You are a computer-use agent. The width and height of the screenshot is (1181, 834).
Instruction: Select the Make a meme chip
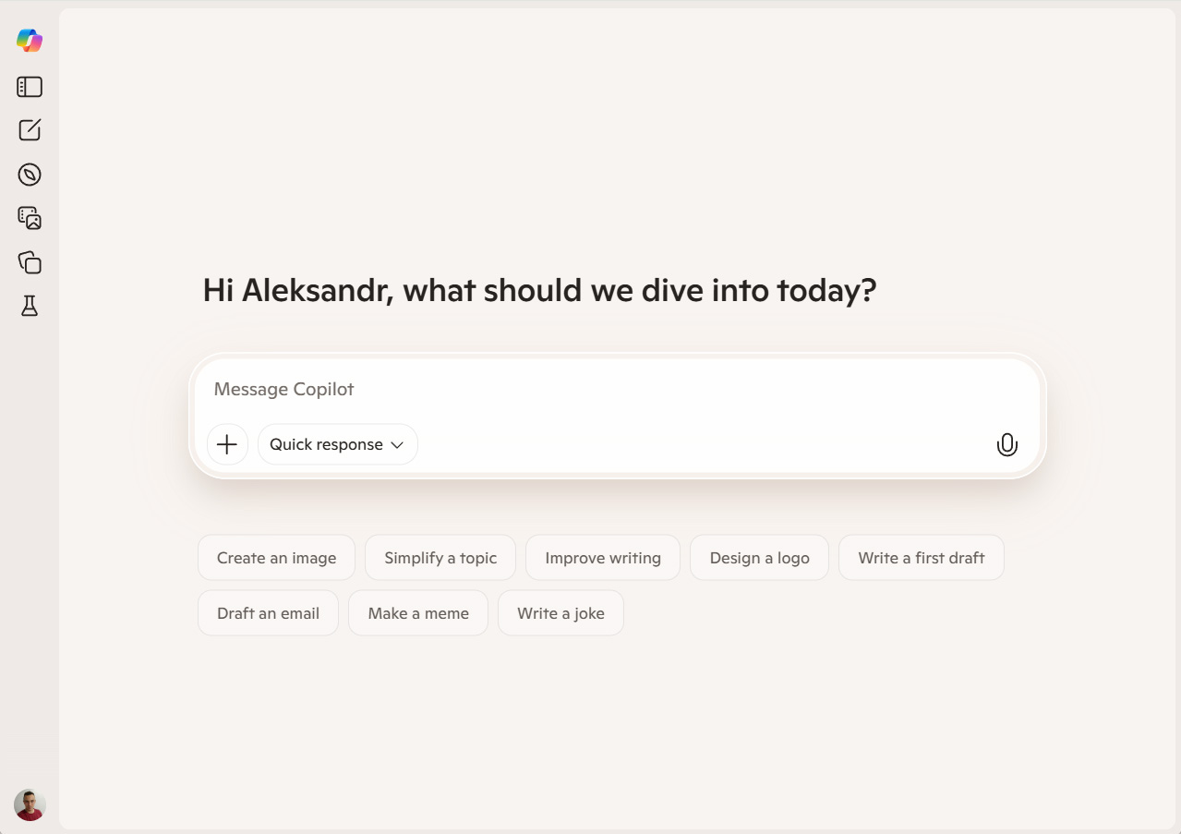418,613
